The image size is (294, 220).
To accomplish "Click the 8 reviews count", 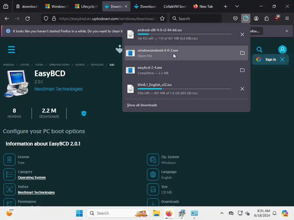I will (14, 113).
